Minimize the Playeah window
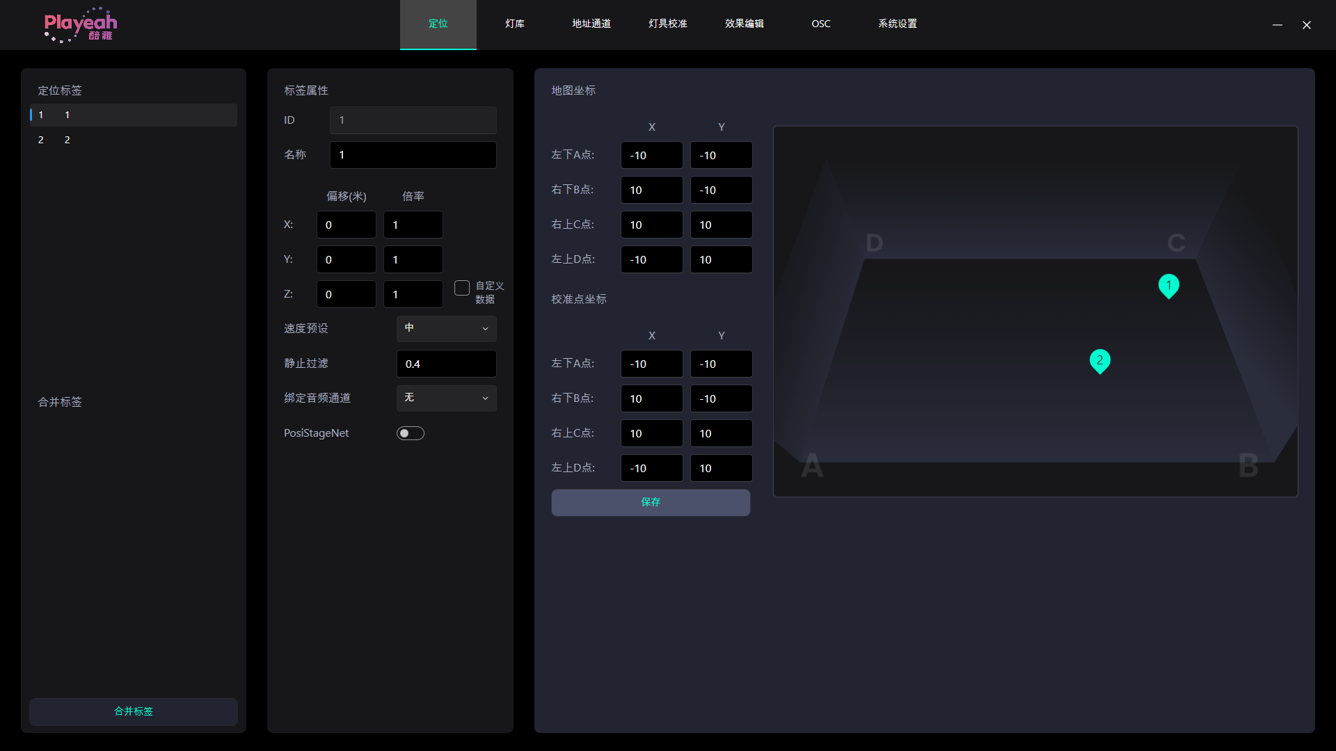The width and height of the screenshot is (1336, 751). click(1278, 25)
